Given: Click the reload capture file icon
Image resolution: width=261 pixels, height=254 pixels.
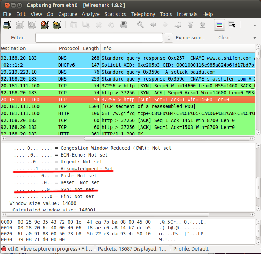Looking at the screenshot, I should [x=111, y=25].
